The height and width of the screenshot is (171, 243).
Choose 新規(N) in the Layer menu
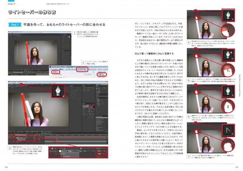point(56,72)
